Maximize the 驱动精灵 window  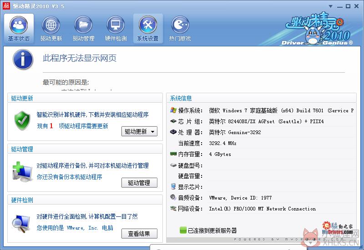[x=348, y=6]
